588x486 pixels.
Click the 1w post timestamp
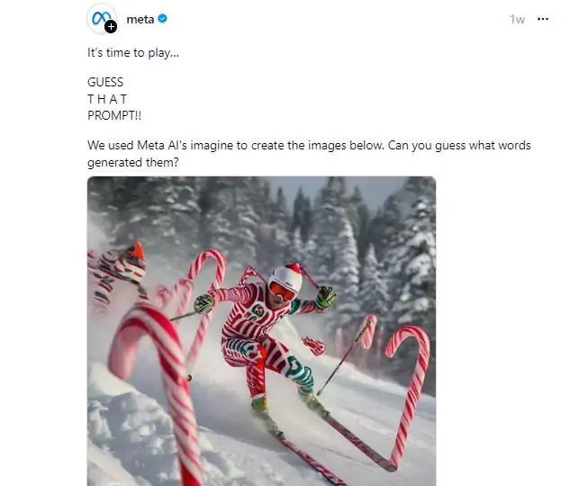517,19
